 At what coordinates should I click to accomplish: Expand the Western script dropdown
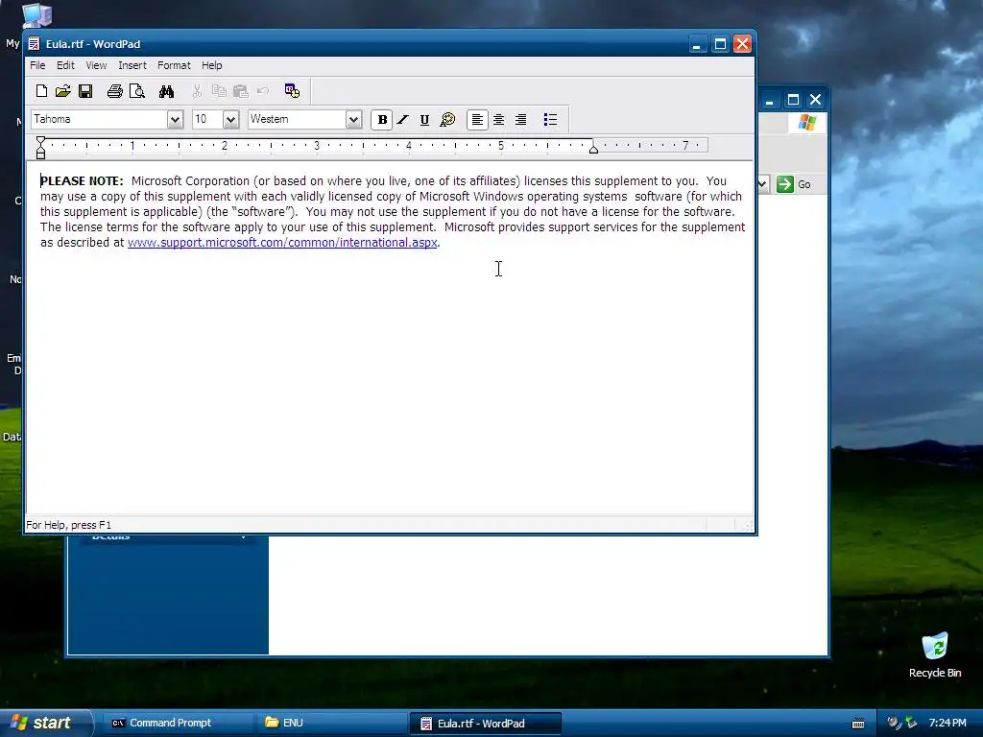353,120
